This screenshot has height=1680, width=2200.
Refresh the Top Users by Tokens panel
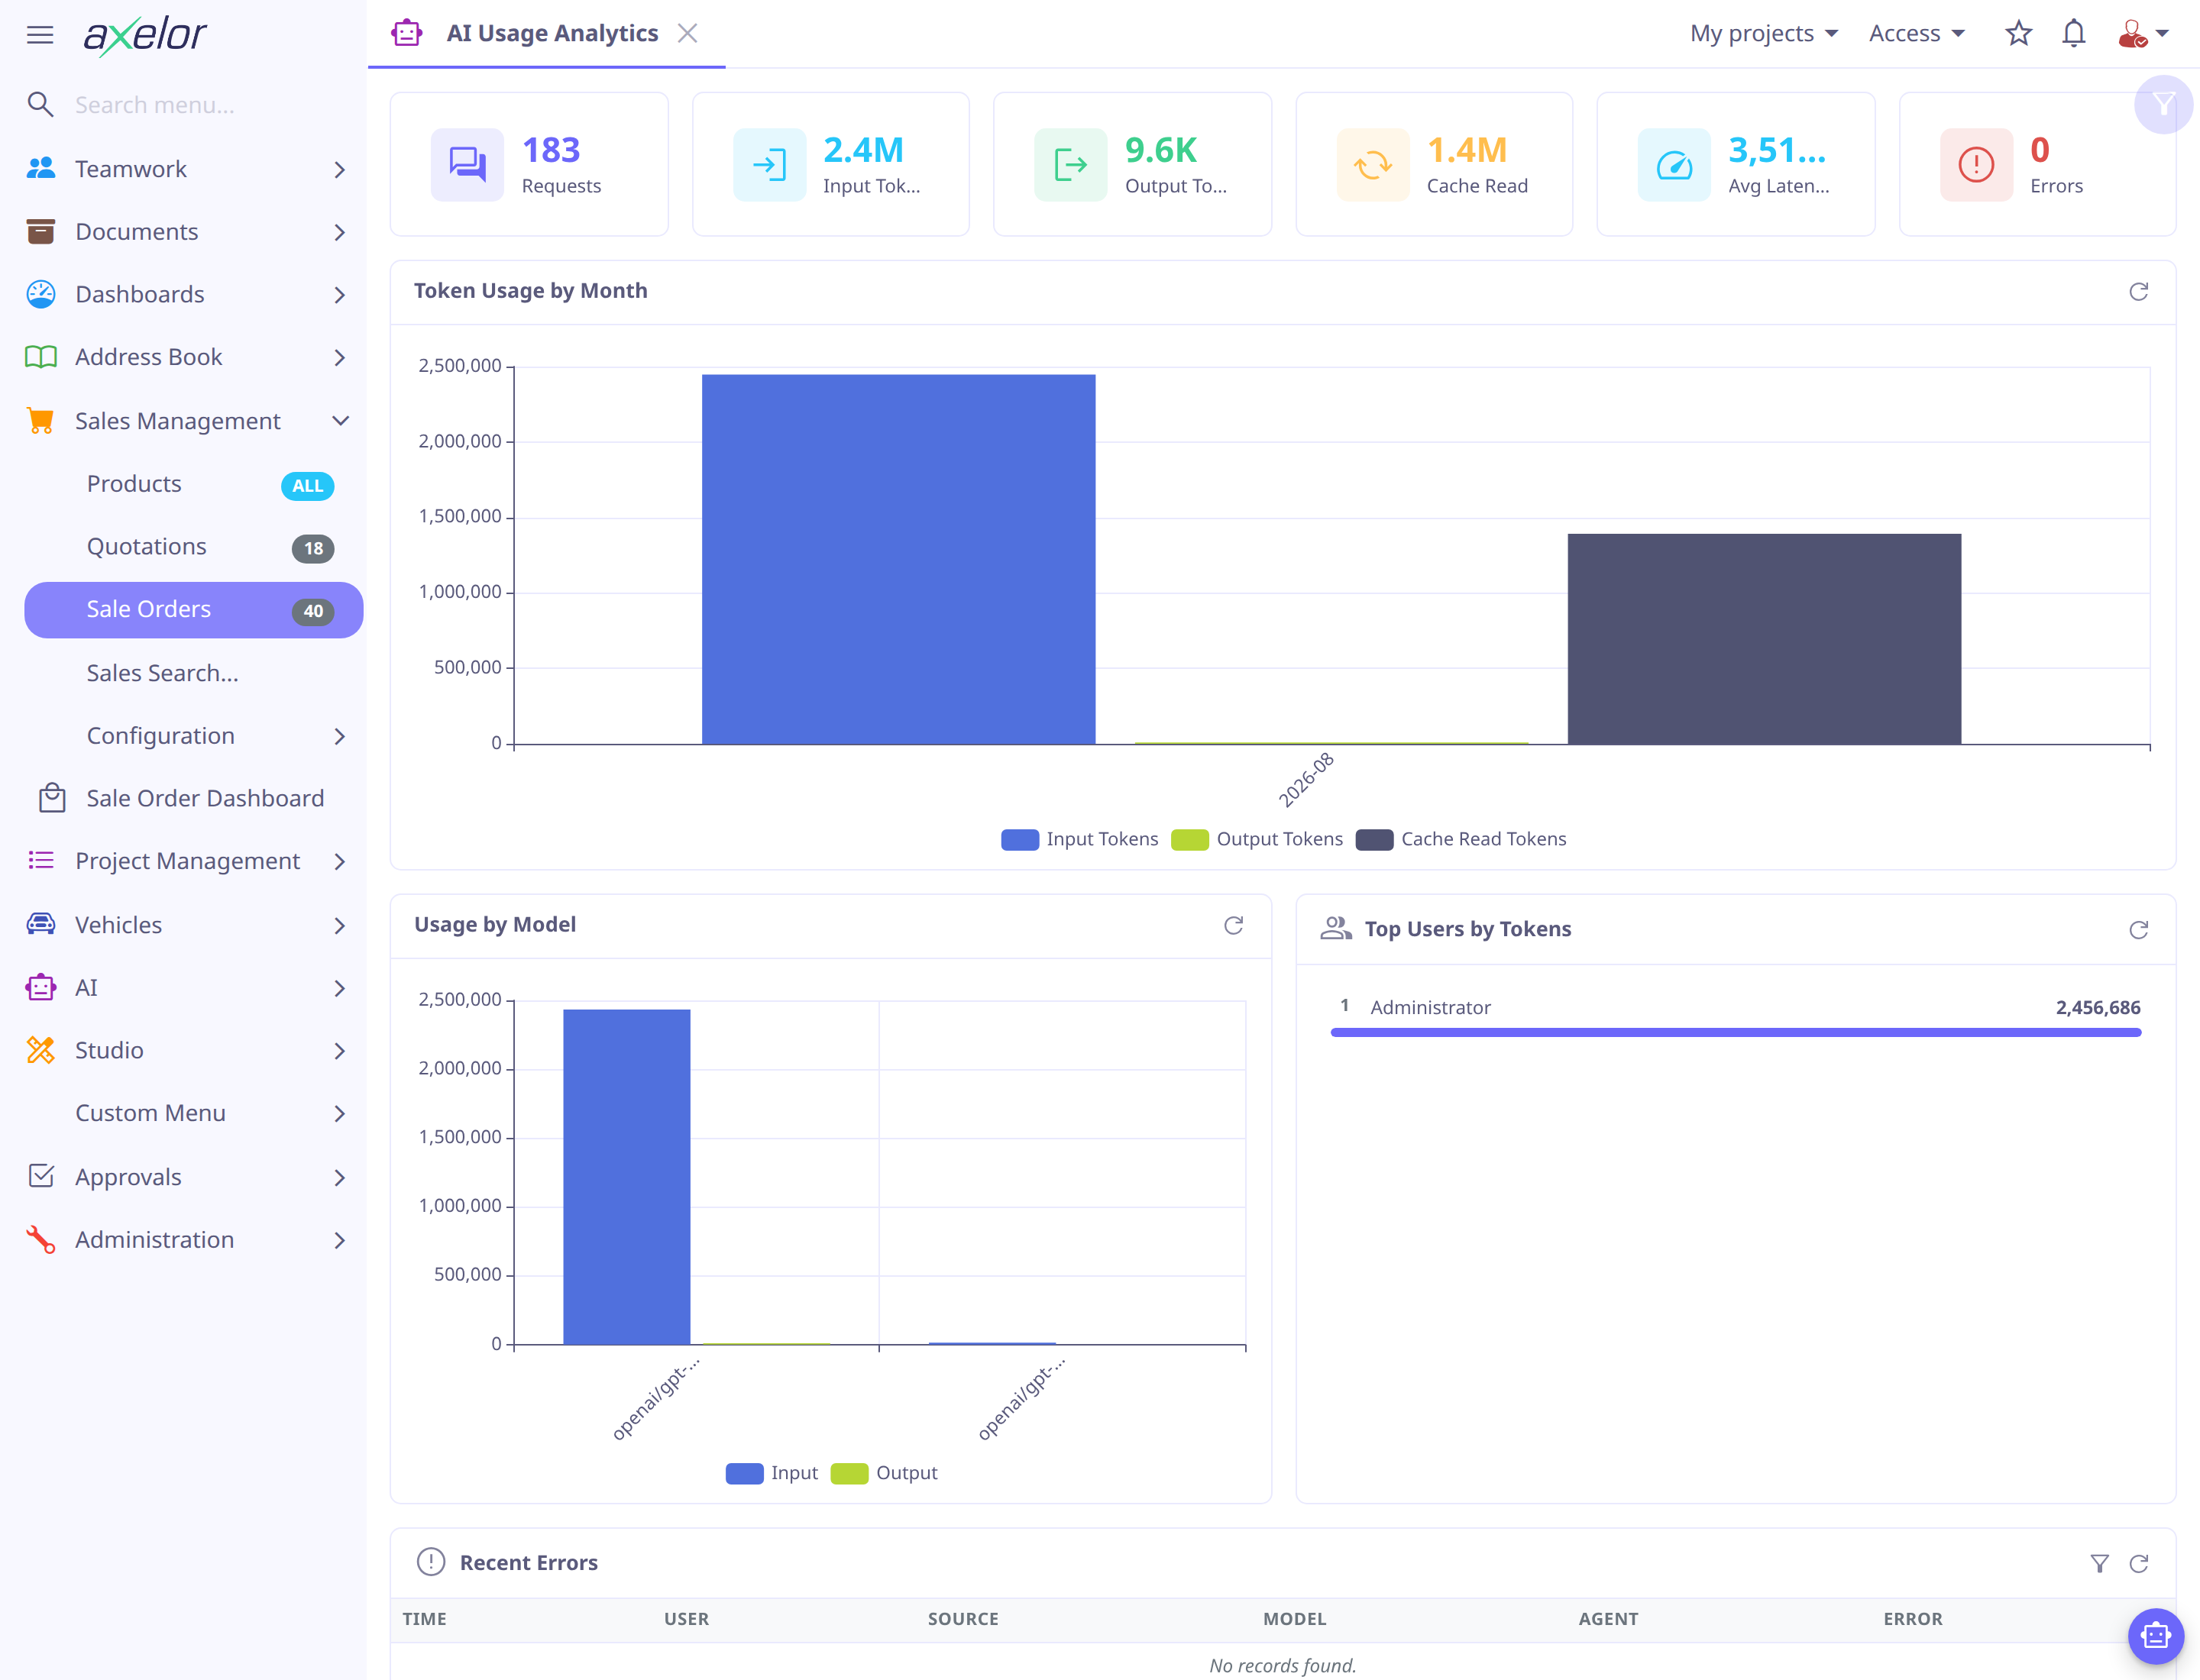coord(2138,930)
